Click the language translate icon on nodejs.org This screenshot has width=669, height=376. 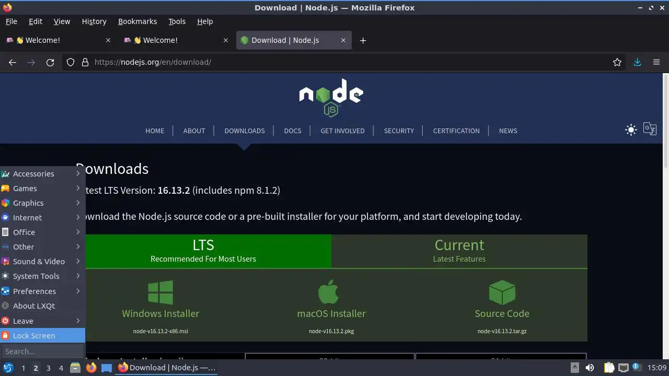coord(650,129)
